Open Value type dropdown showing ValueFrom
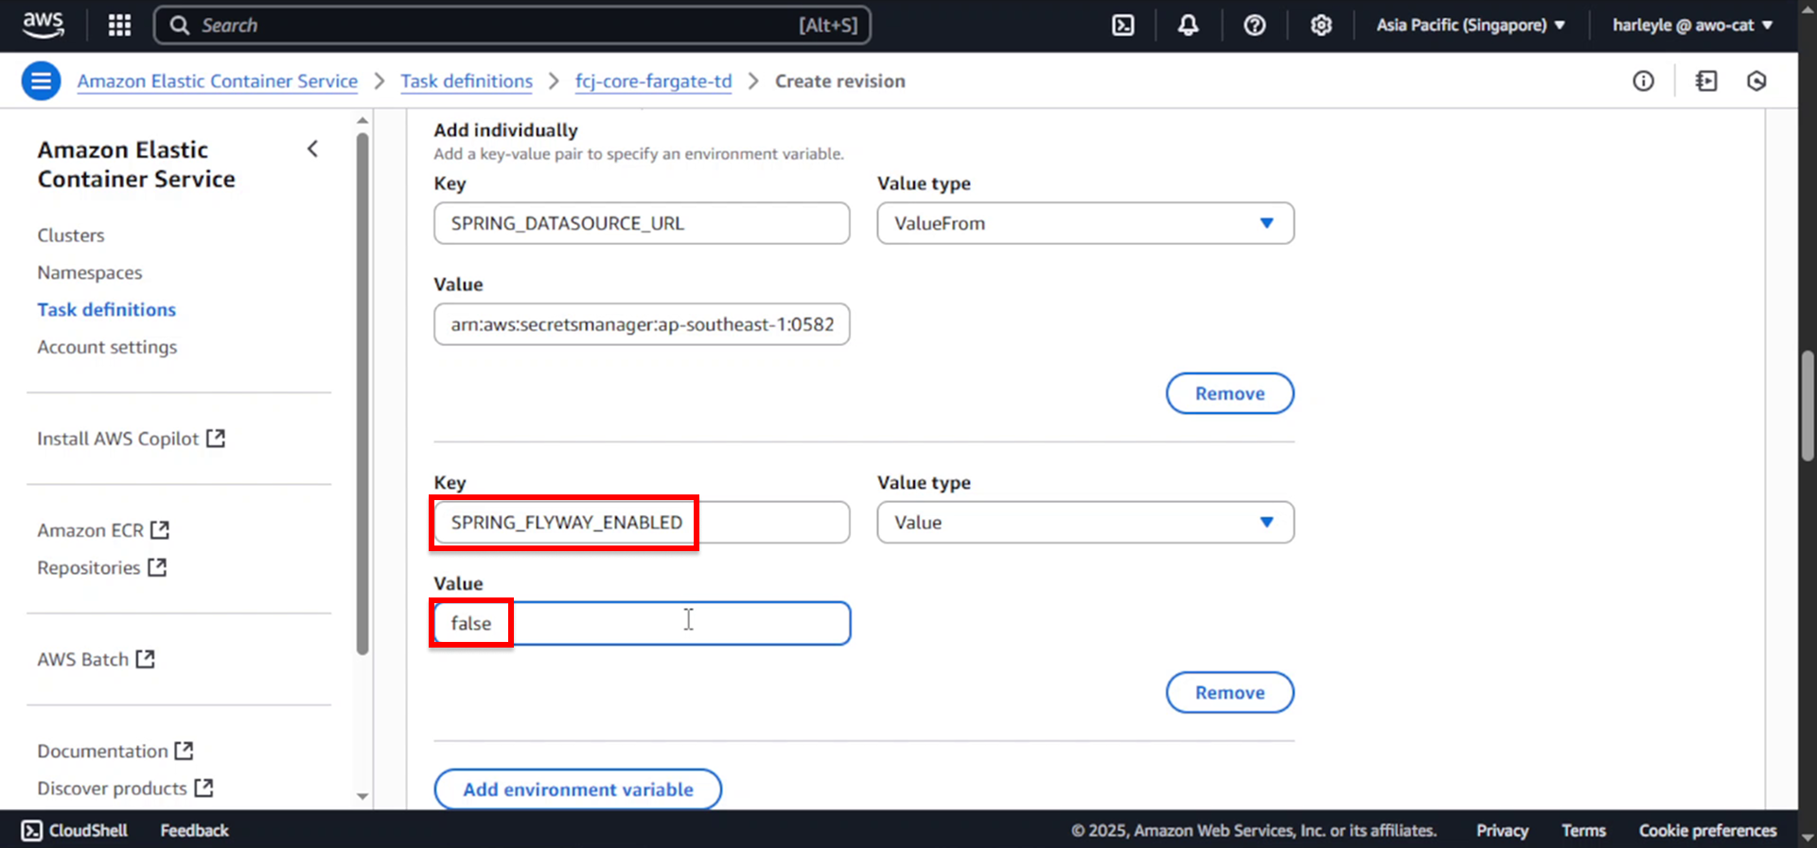The image size is (1817, 848). [1085, 223]
